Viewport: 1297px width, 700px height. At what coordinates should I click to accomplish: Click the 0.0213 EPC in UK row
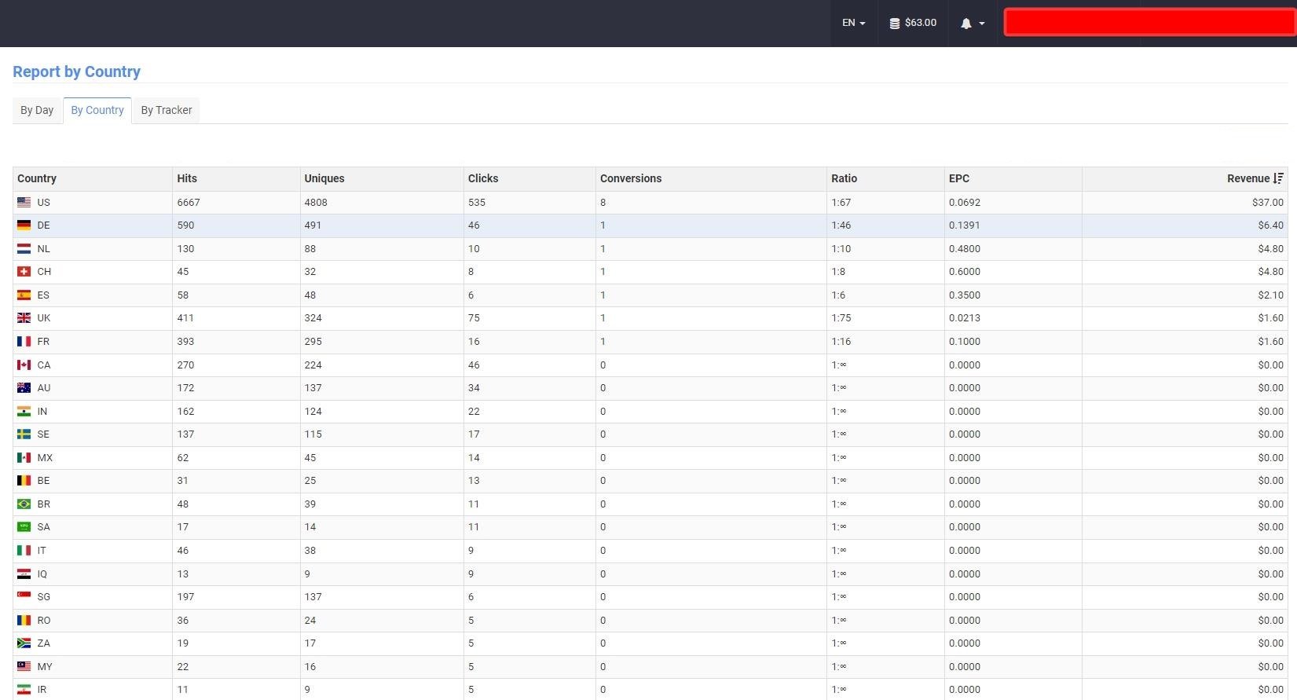964,318
